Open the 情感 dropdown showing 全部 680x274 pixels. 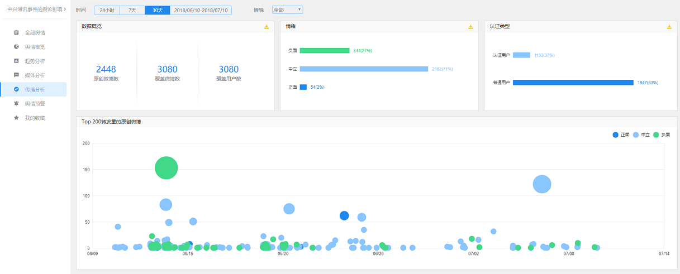[287, 10]
